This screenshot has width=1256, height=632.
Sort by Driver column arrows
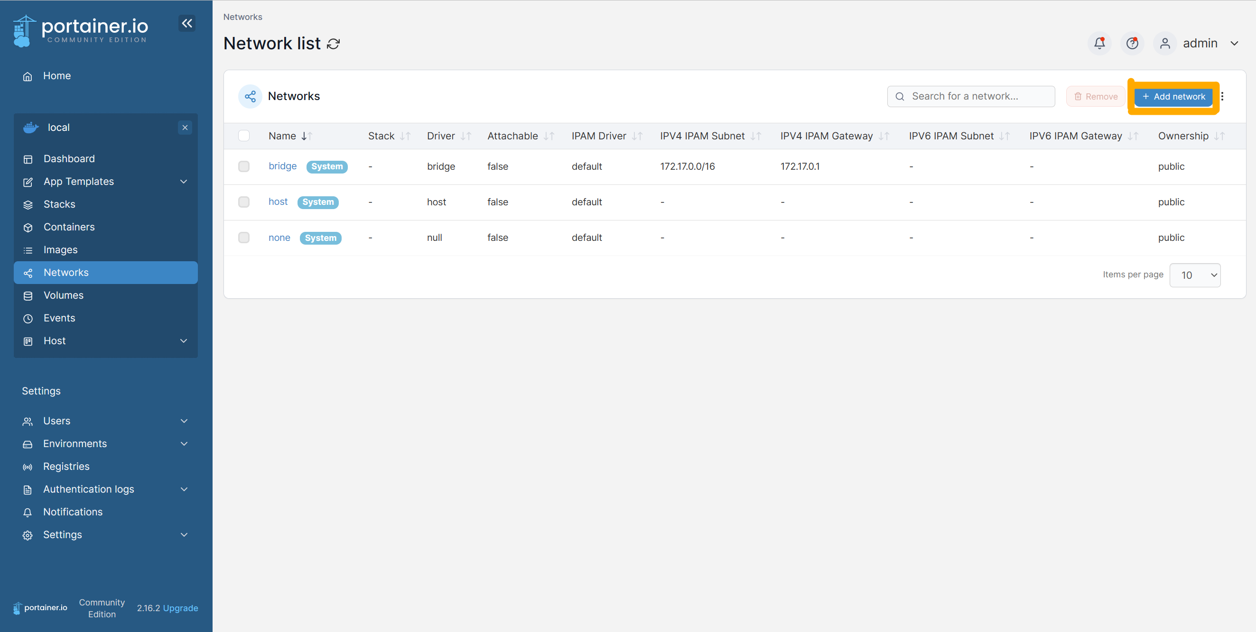tap(465, 136)
